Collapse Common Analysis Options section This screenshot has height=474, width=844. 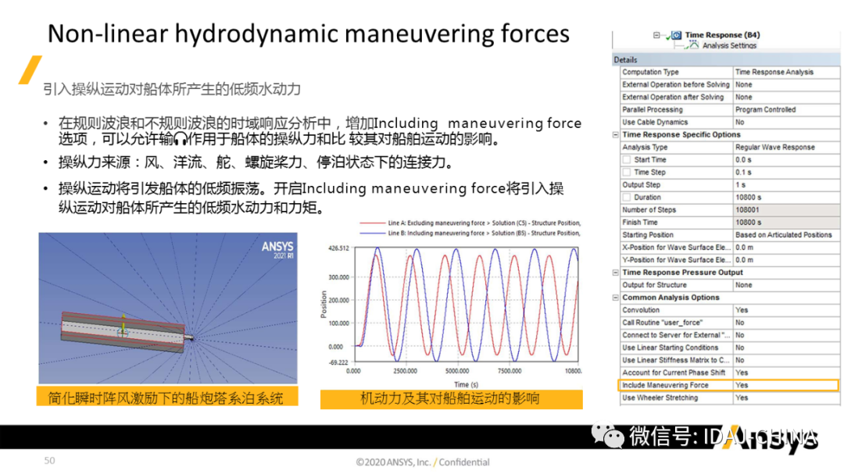(617, 298)
